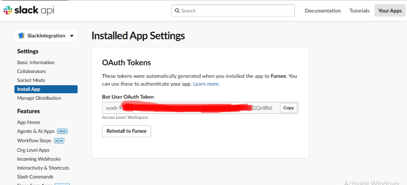This screenshot has width=407, height=185.
Task: Select Install App in the sidebar
Action: (46, 89)
